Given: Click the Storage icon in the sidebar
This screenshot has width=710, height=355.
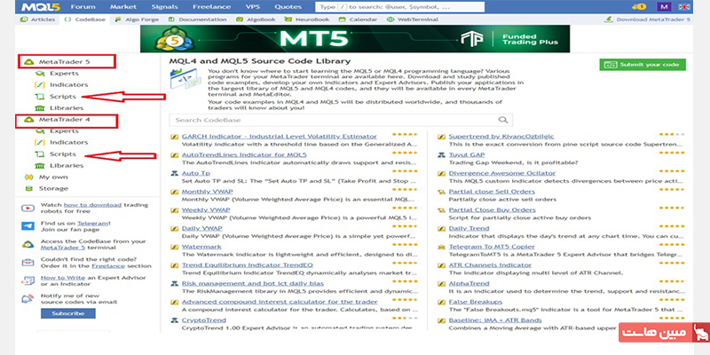Looking at the screenshot, I should point(28,188).
